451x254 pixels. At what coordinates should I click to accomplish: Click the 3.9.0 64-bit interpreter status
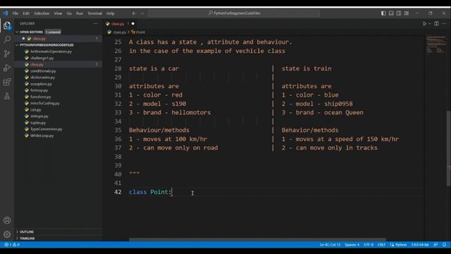[420, 245]
